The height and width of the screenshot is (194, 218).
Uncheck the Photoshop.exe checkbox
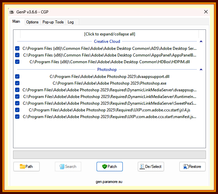17,83
